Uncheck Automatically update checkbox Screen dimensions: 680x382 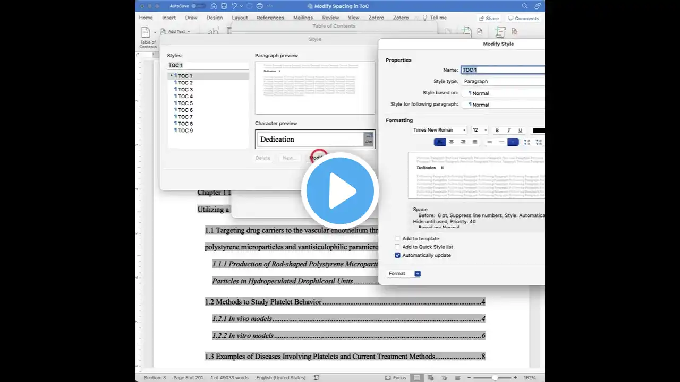click(397, 255)
